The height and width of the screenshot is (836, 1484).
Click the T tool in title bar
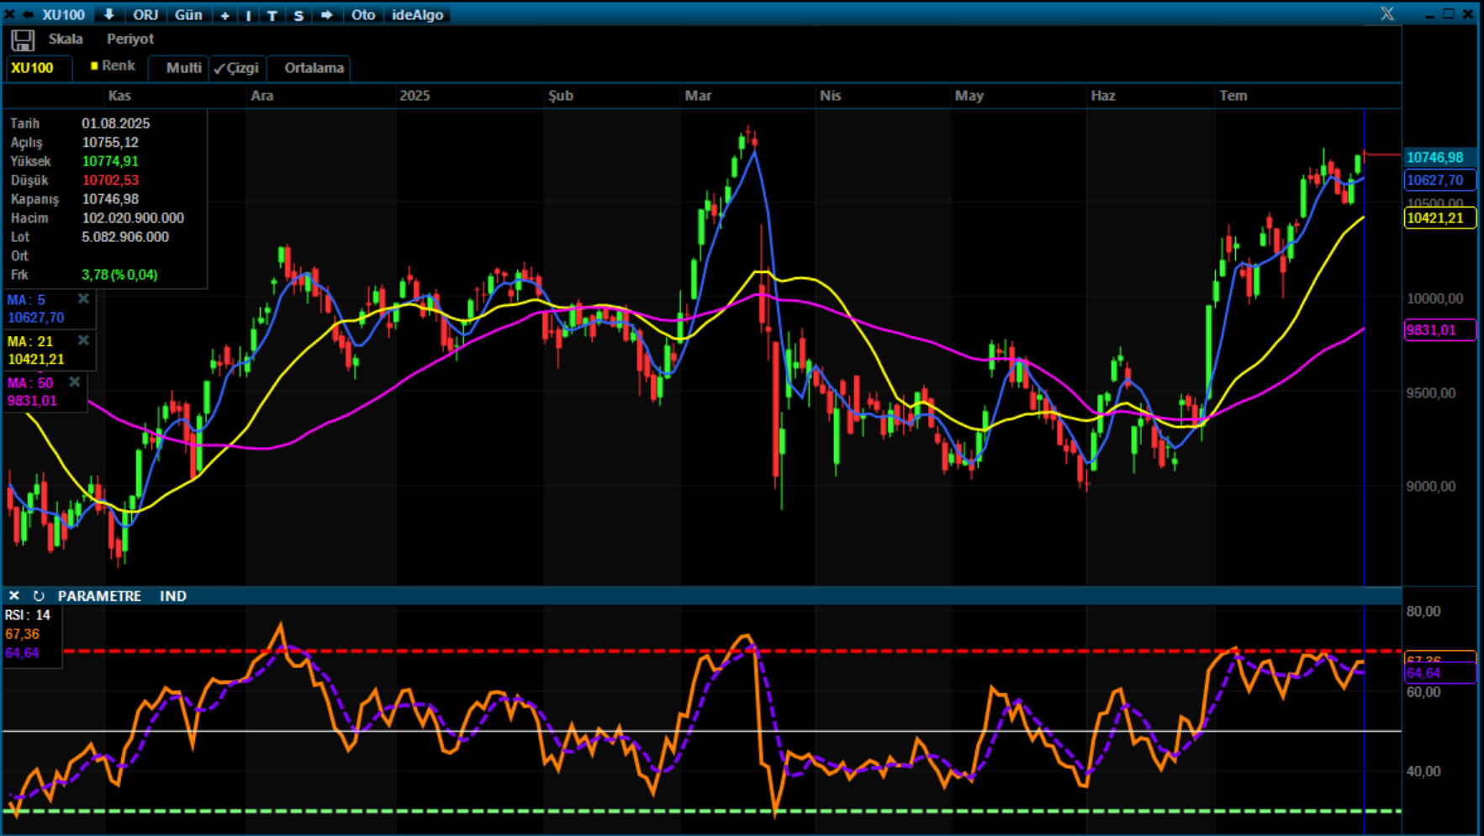coord(272,15)
